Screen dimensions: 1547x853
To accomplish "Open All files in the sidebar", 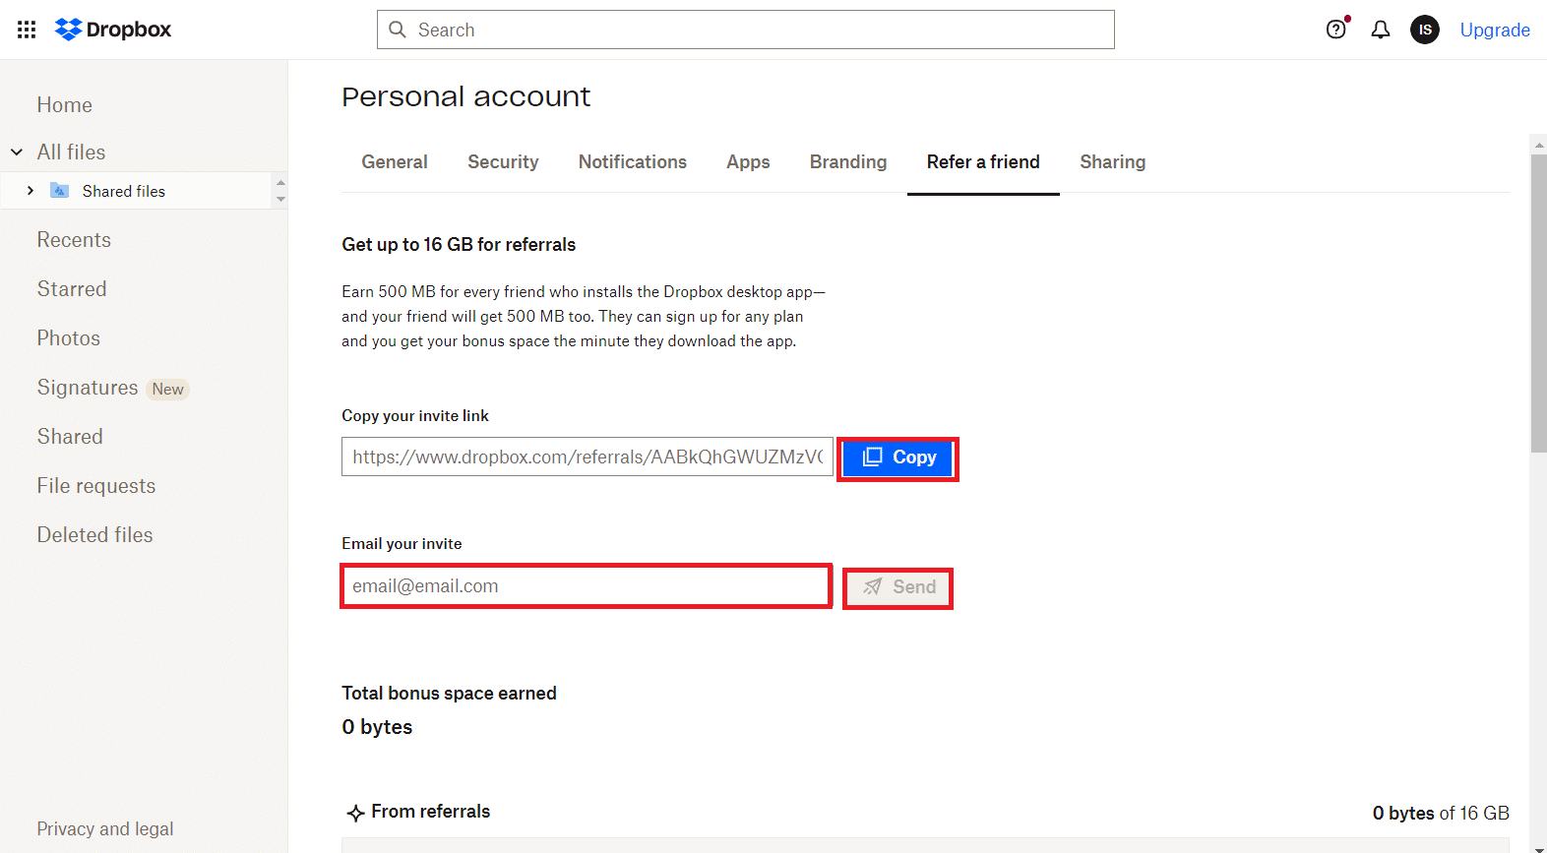I will coord(71,152).
